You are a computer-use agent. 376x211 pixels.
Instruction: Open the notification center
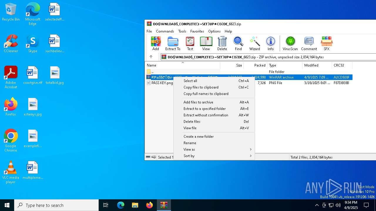[366, 205]
